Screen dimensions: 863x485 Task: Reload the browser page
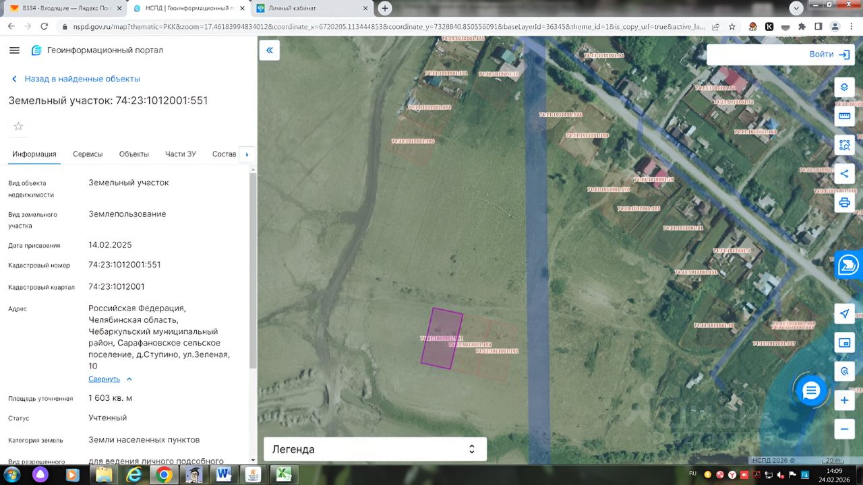[x=44, y=26]
